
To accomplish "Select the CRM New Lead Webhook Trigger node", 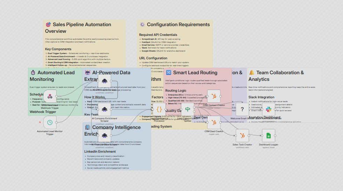I will pos(50,96).
